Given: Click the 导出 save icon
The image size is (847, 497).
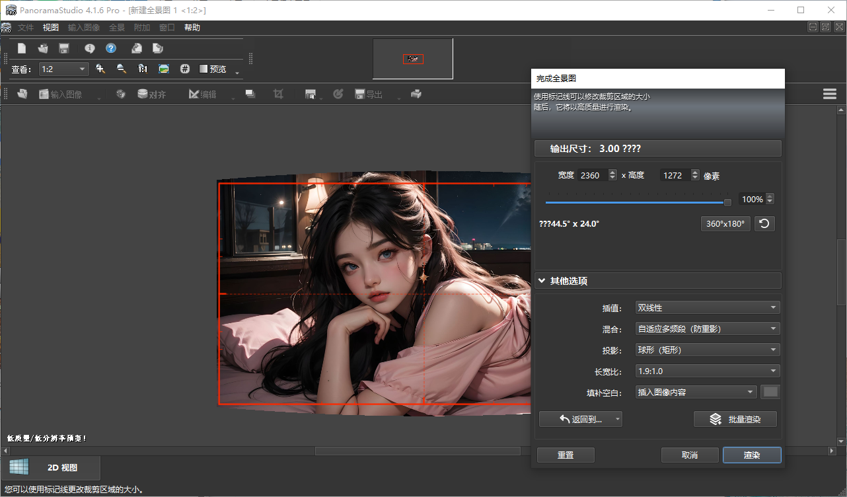Looking at the screenshot, I should [x=359, y=94].
